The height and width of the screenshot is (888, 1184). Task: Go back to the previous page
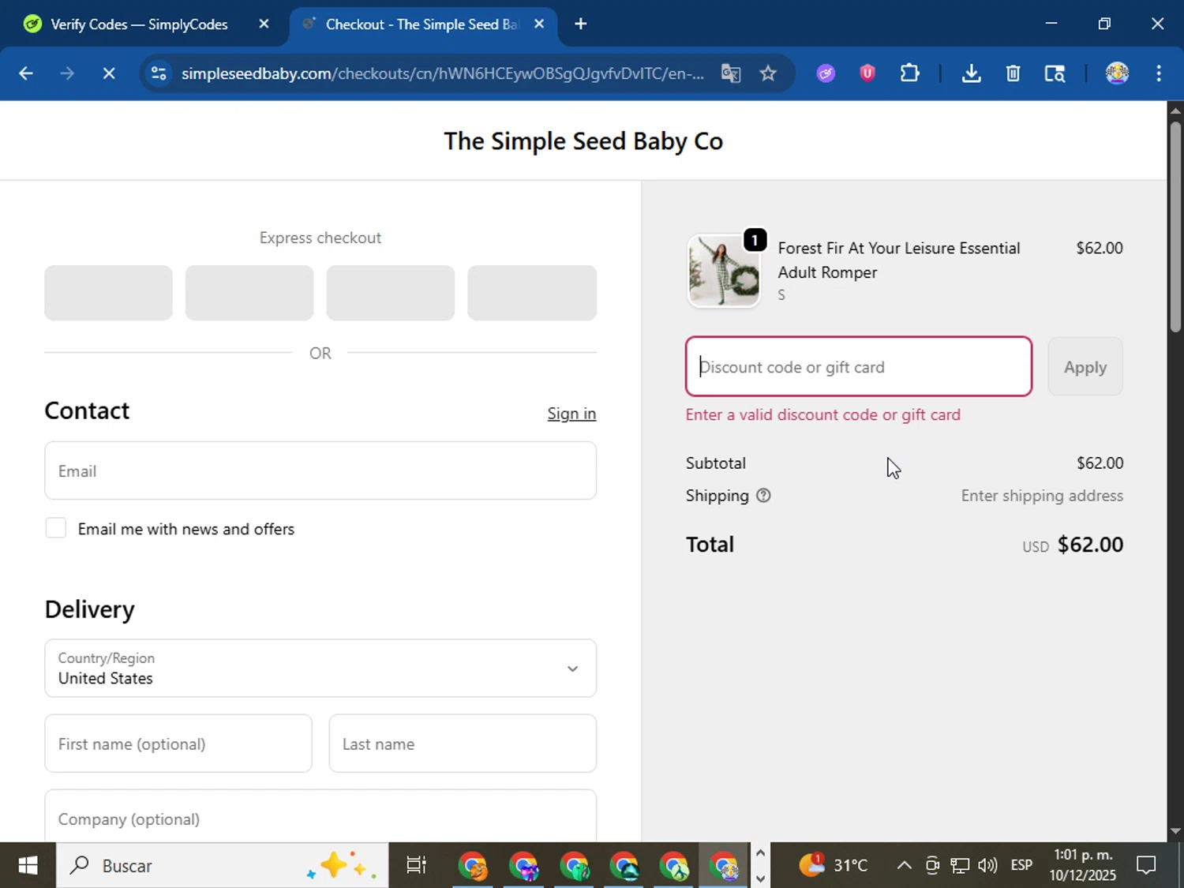[x=26, y=73]
